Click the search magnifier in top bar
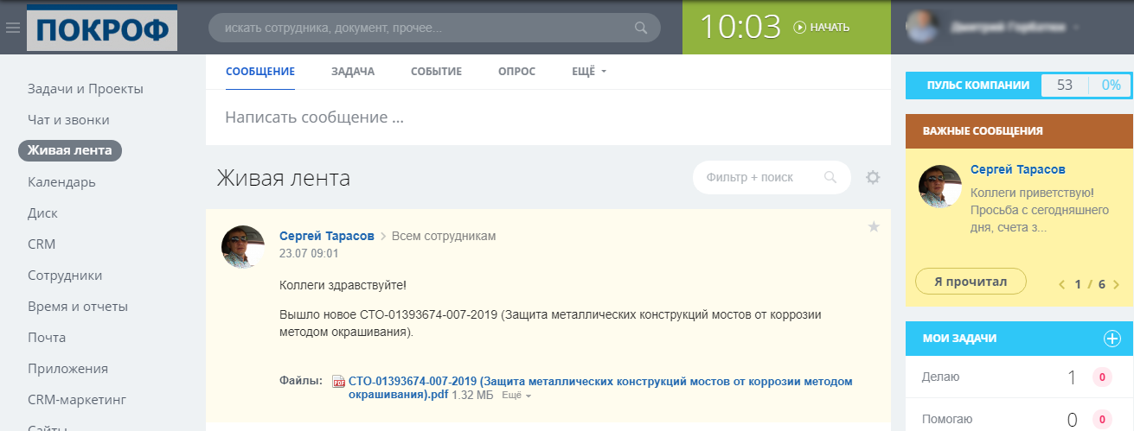 pyautogui.click(x=641, y=28)
